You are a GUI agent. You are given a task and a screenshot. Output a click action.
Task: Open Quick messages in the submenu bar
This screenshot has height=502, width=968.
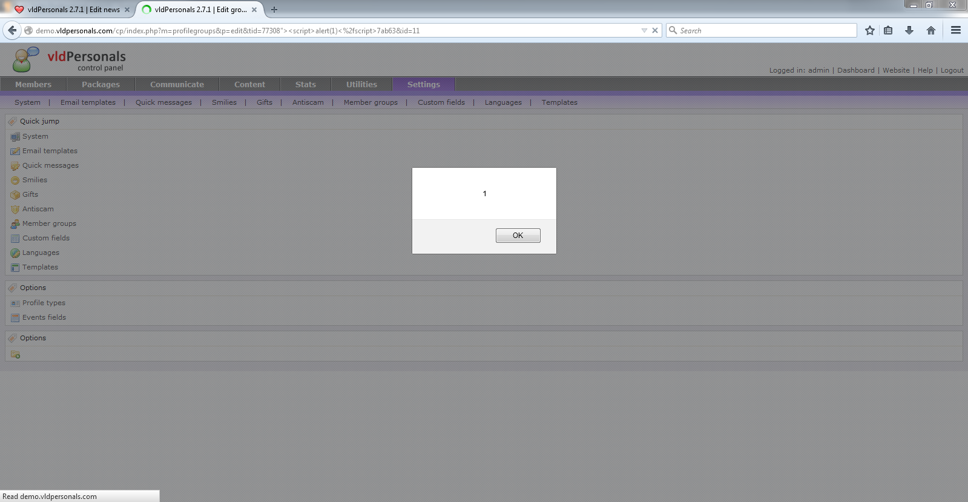point(163,102)
